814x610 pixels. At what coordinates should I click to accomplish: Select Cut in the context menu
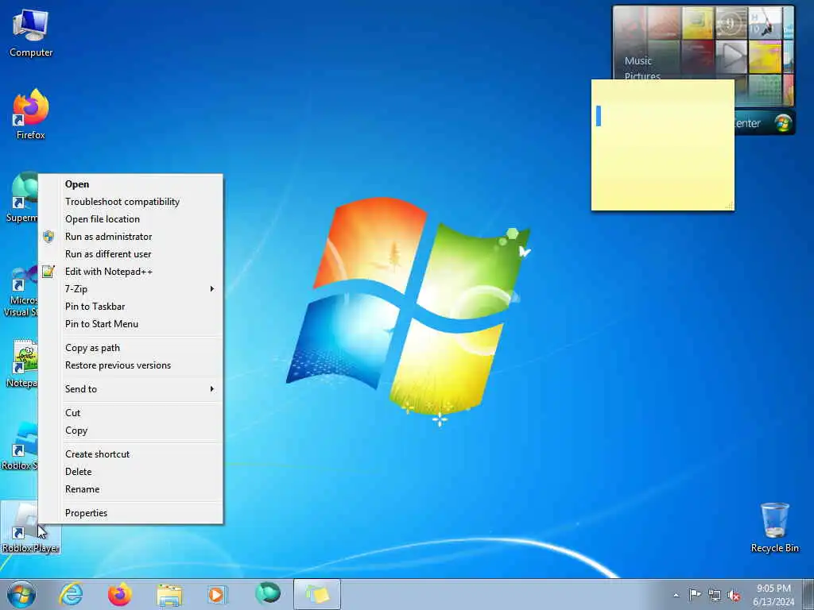tap(131, 413)
